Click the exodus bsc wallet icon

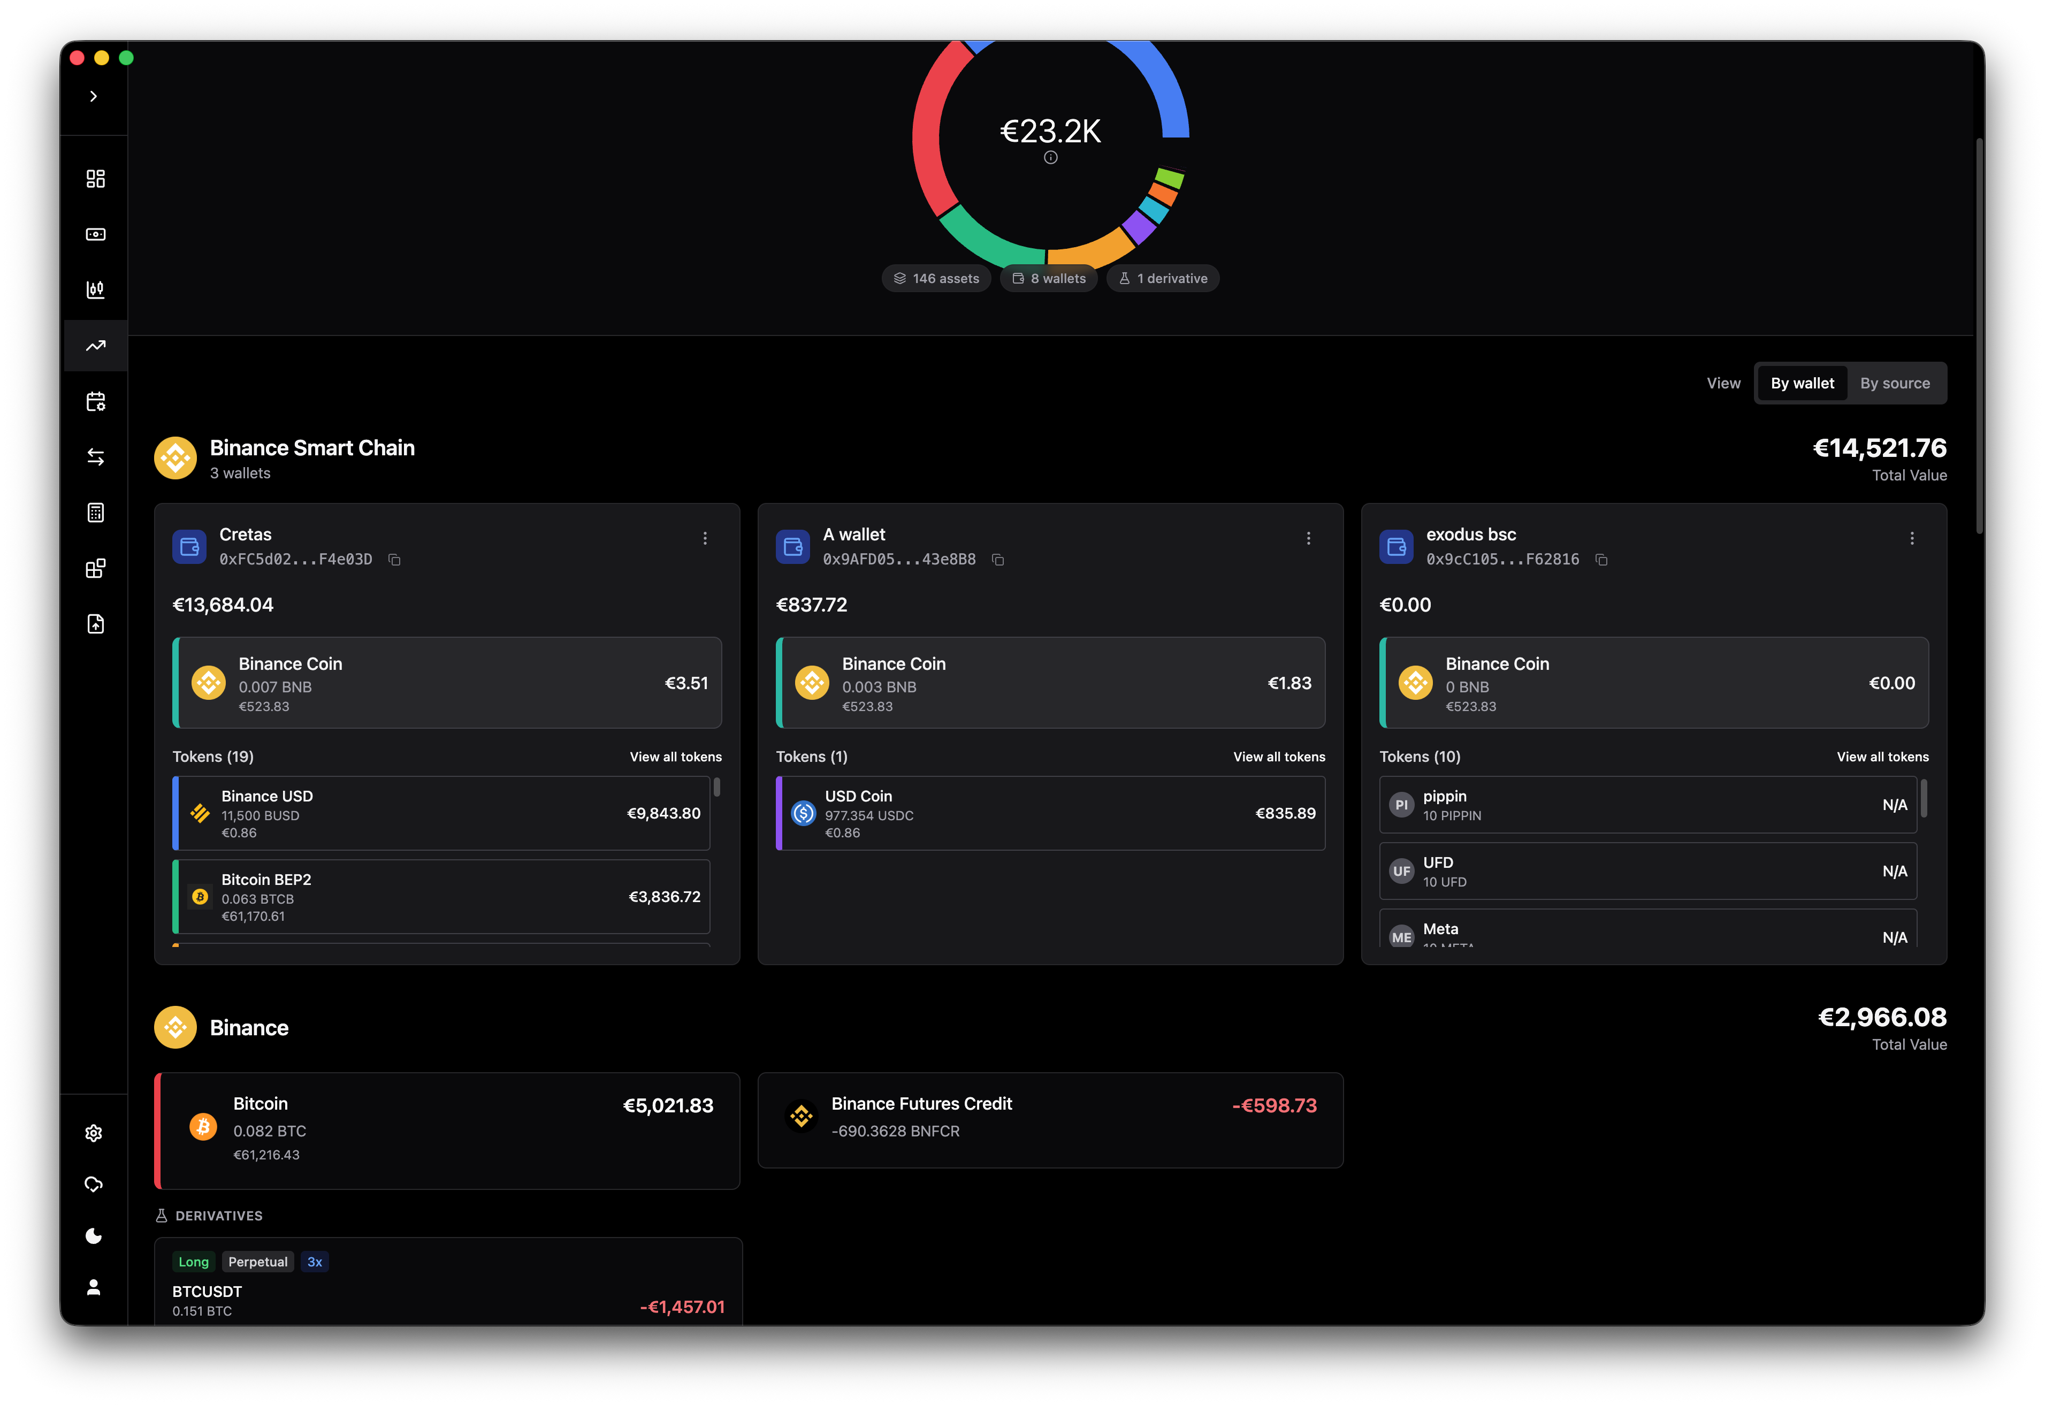tap(1396, 547)
